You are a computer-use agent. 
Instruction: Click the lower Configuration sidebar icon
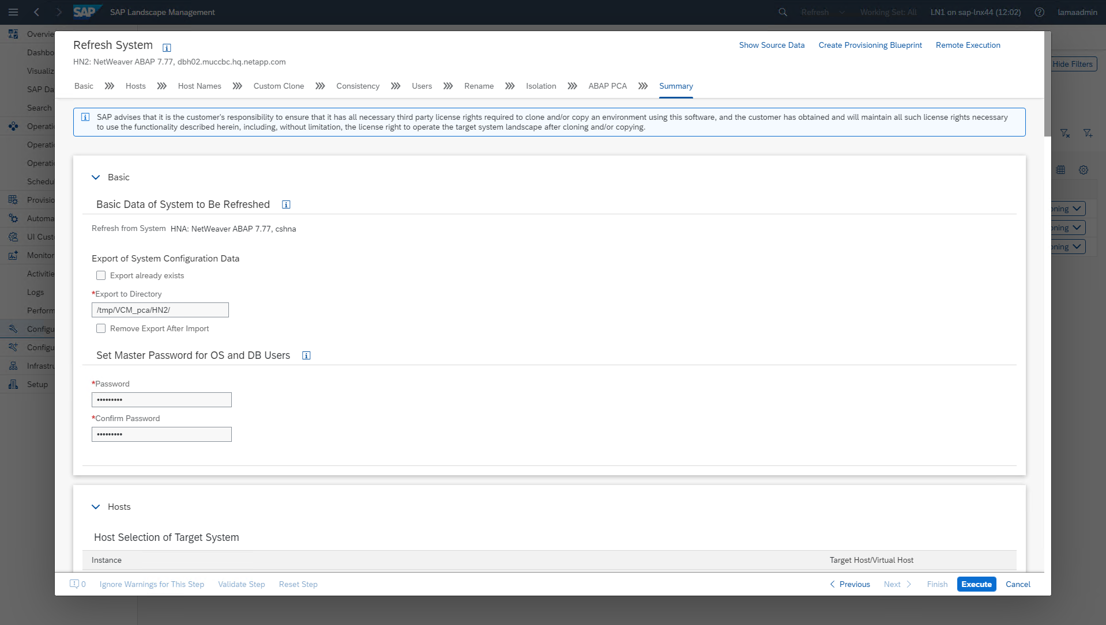(x=13, y=347)
